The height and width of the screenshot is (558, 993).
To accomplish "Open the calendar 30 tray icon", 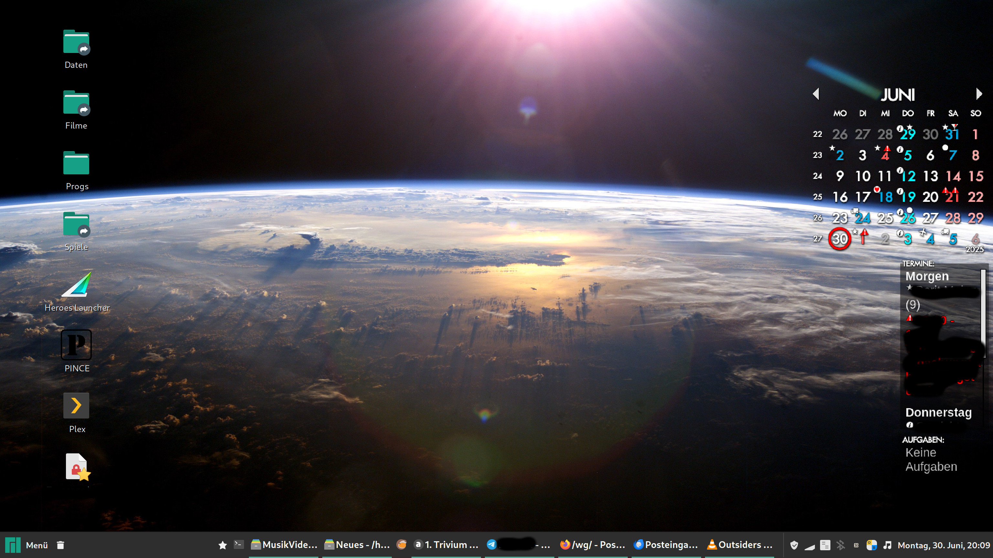I will (856, 545).
